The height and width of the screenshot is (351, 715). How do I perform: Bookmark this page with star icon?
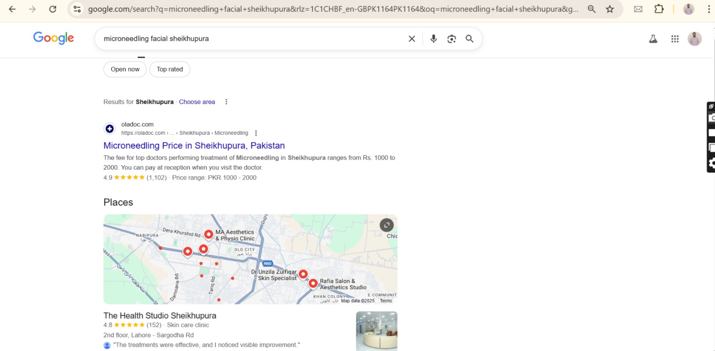[610, 9]
